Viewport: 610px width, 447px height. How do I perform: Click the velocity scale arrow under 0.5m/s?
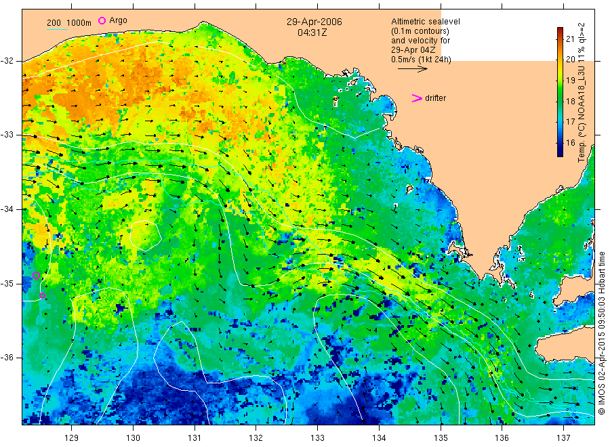coord(412,69)
